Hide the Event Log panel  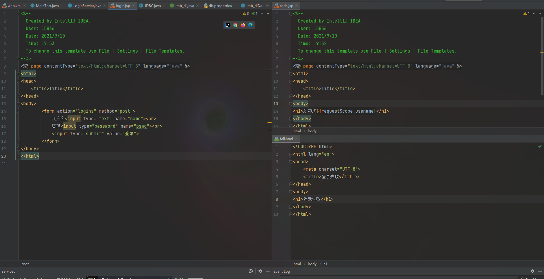540,271
